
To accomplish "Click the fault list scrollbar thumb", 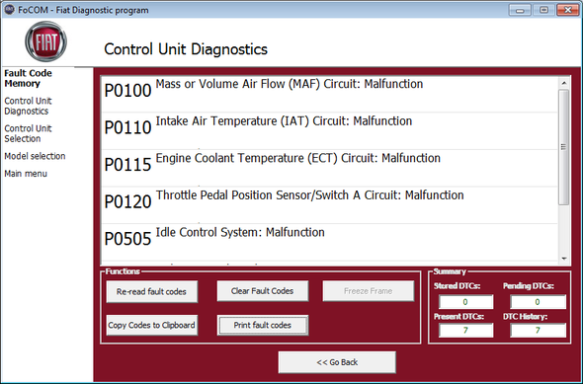I will point(564,147).
